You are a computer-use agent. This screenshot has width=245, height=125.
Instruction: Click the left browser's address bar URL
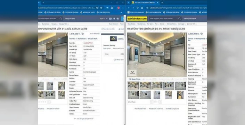pos(66,8)
